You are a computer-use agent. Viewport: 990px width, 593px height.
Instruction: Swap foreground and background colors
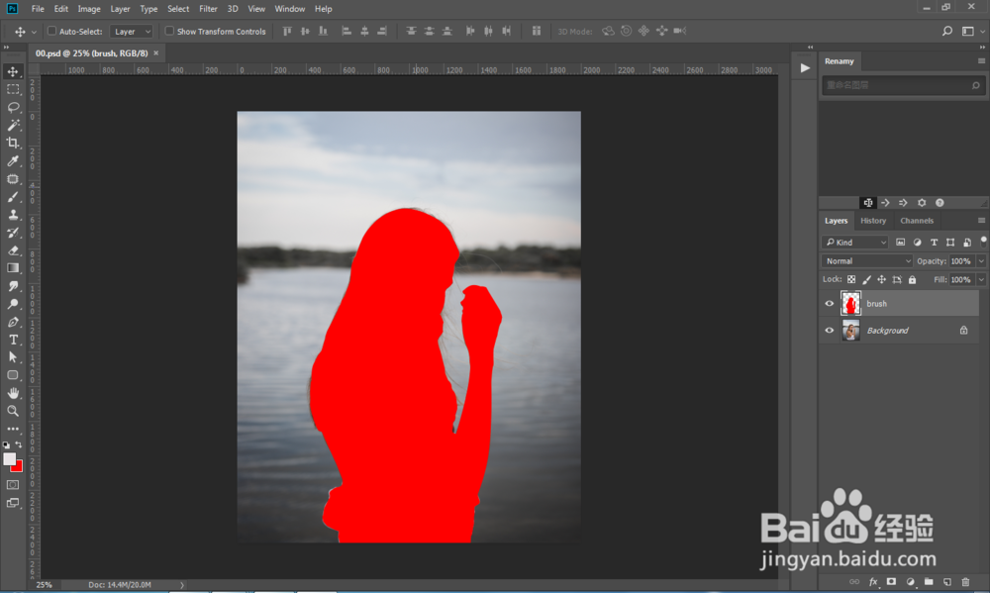19,445
